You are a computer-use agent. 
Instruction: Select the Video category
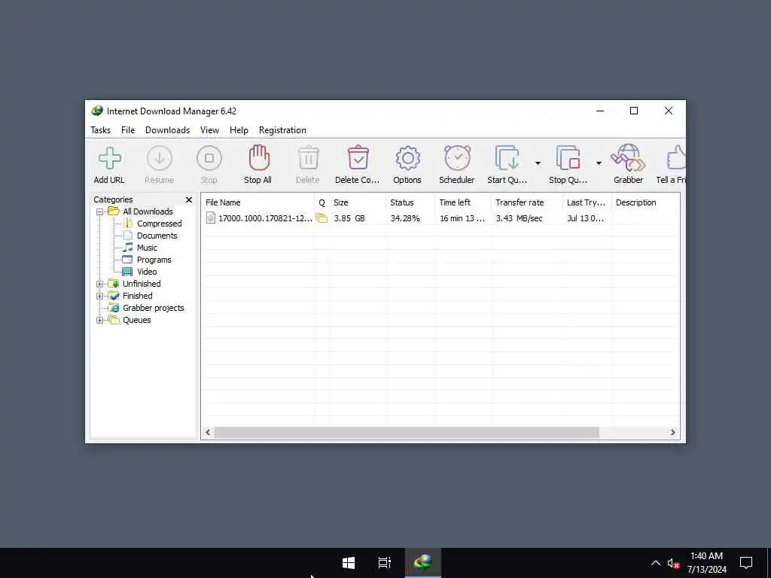point(147,272)
